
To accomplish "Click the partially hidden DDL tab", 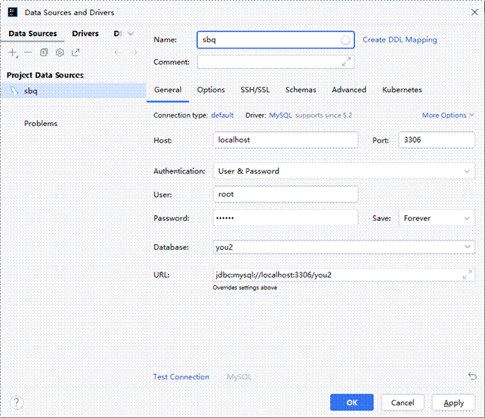I will tap(117, 33).
